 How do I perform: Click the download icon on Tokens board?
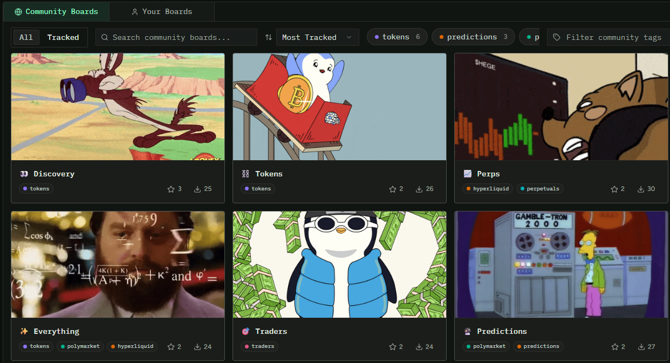pyautogui.click(x=419, y=189)
